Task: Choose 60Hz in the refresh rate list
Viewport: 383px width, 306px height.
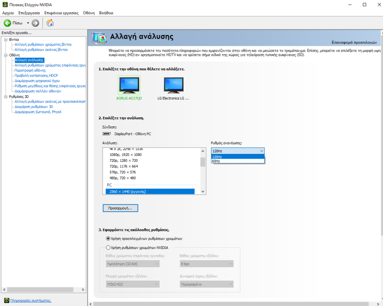Action: [x=237, y=161]
